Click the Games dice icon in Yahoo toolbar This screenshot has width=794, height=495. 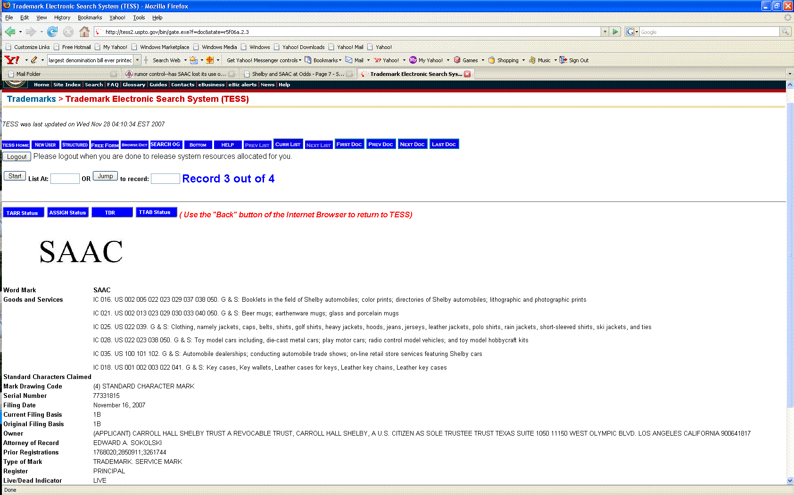pyautogui.click(x=457, y=60)
